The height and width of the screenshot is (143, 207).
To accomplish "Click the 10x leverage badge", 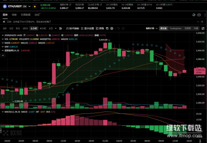I will [x=25, y=6].
